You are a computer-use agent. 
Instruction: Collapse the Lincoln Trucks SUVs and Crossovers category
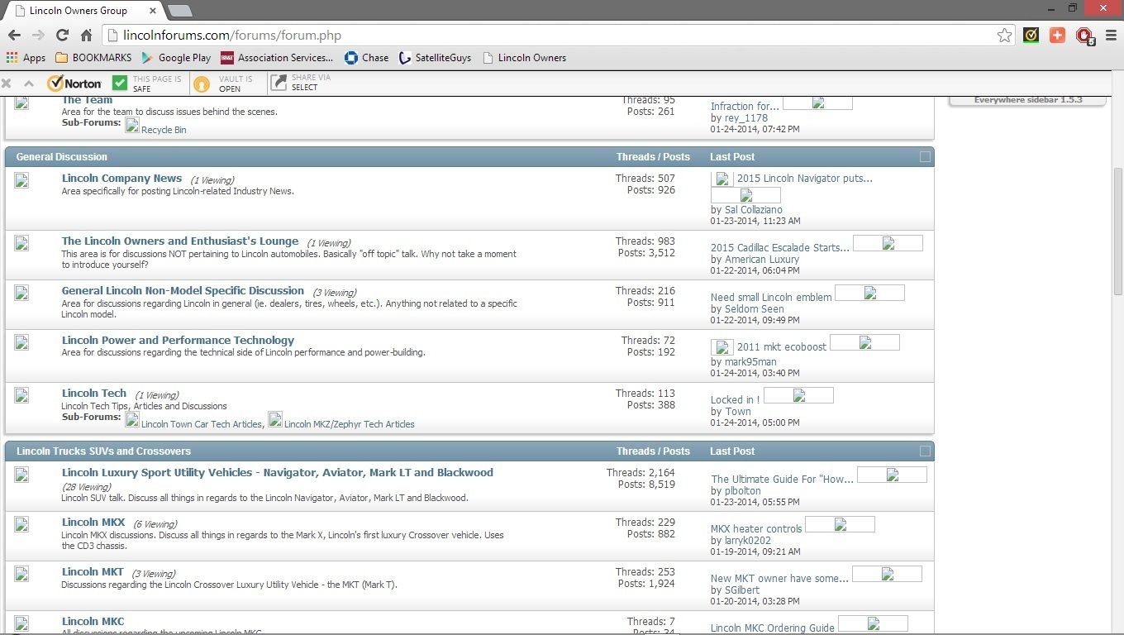(925, 451)
